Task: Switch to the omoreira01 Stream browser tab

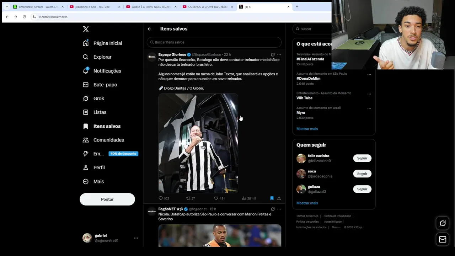Action: click(38, 7)
